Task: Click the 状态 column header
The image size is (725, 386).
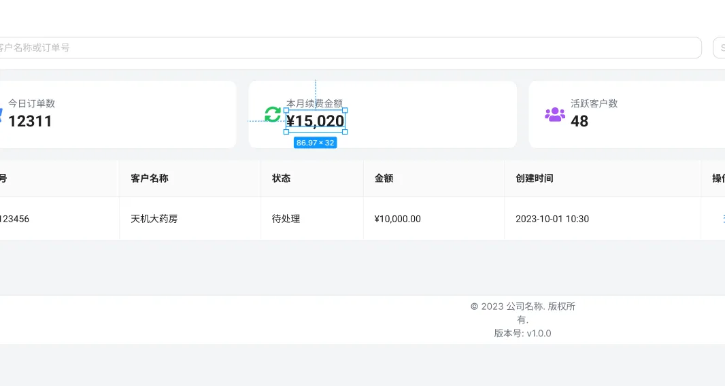Action: pos(282,178)
